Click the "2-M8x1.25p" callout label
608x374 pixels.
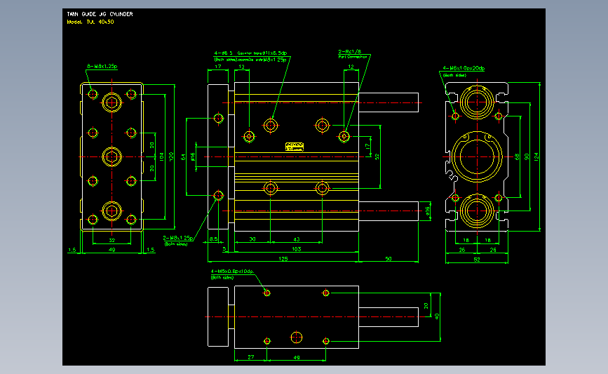pyautogui.click(x=178, y=238)
